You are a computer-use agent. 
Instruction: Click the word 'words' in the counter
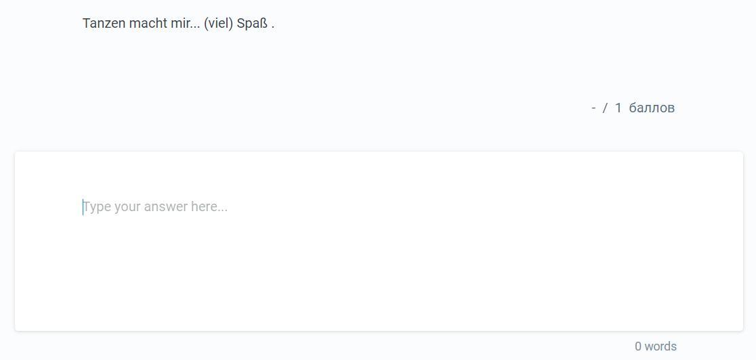tap(660, 346)
